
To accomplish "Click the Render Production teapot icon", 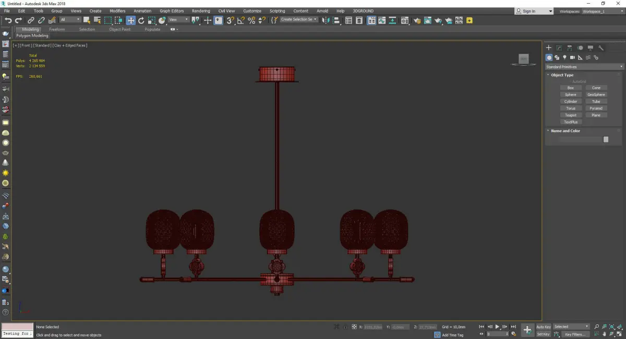I will 439,20.
